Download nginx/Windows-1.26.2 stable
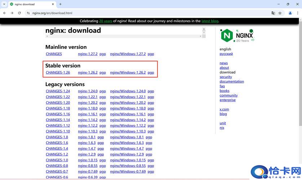Image resolution: width=302 pixels, height=180 pixels. tap(128, 72)
